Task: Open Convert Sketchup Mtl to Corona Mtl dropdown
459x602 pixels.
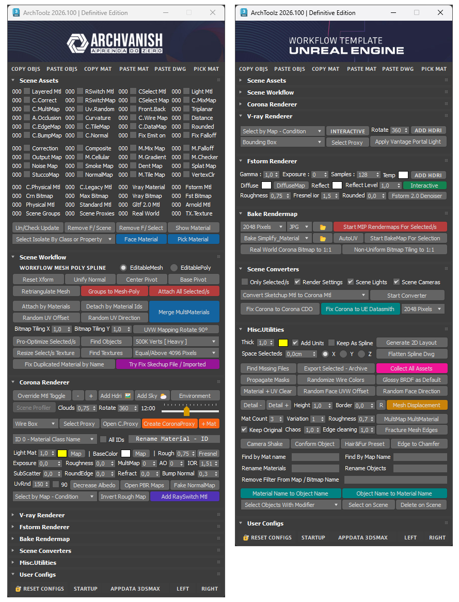Action: tap(305, 295)
